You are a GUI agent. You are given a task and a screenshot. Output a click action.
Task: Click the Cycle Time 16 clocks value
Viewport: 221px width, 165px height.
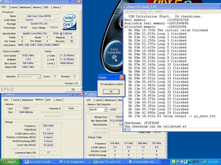click(x=48, y=145)
